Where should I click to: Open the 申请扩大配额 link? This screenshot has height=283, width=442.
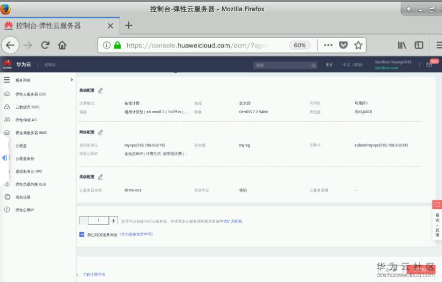coord(231,221)
